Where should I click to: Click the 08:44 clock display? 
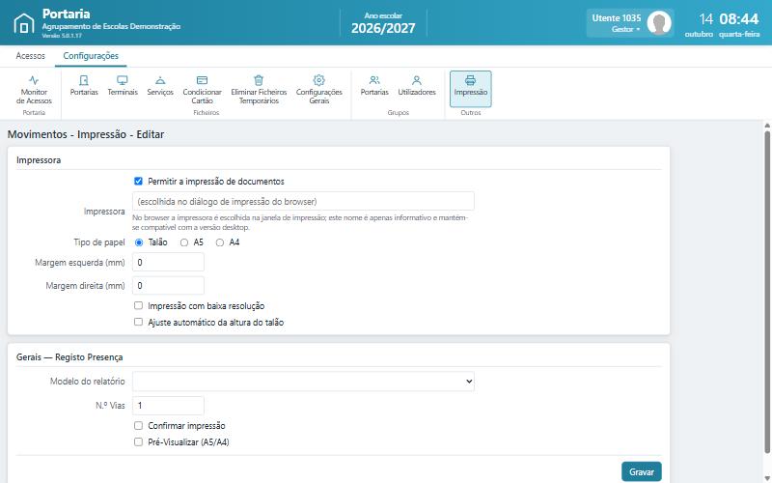[x=738, y=19]
